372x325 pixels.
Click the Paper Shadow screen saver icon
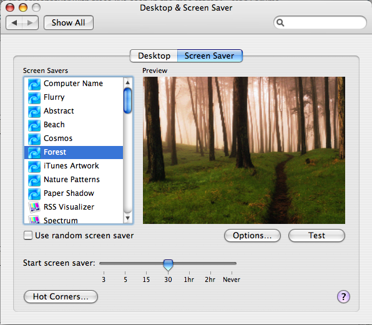coord(34,194)
